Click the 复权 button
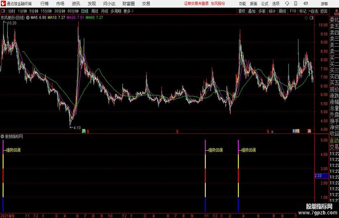The height and width of the screenshot is (218, 339). coord(242,11)
